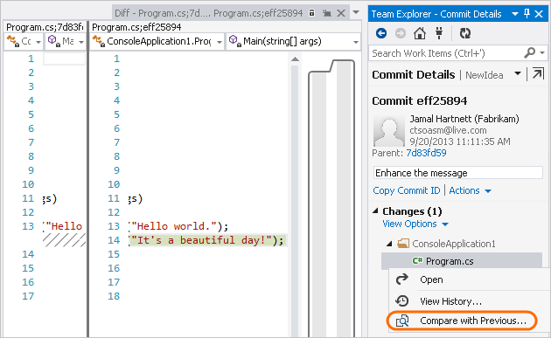Click the Refresh icon in Team Explorer

click(x=465, y=33)
